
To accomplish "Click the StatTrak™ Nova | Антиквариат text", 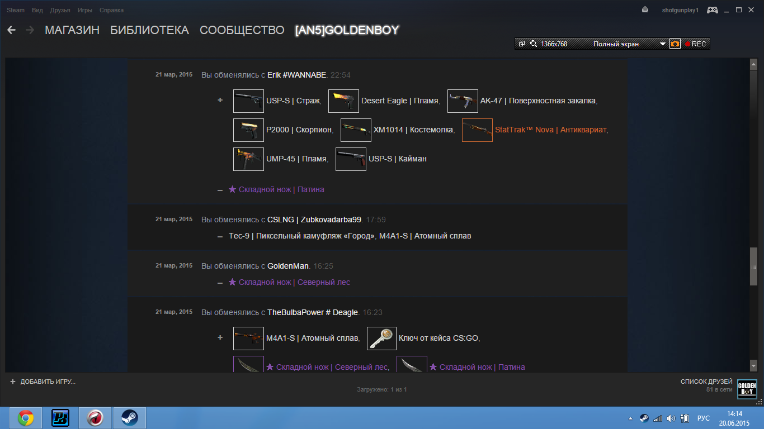I will point(551,130).
